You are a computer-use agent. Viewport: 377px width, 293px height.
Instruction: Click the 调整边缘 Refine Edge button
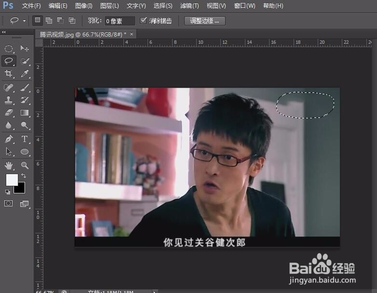205,21
